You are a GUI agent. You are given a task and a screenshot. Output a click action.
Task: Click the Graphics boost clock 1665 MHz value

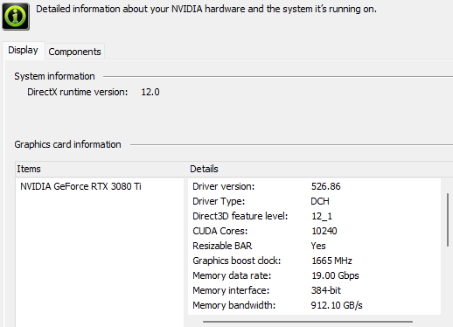tap(331, 261)
